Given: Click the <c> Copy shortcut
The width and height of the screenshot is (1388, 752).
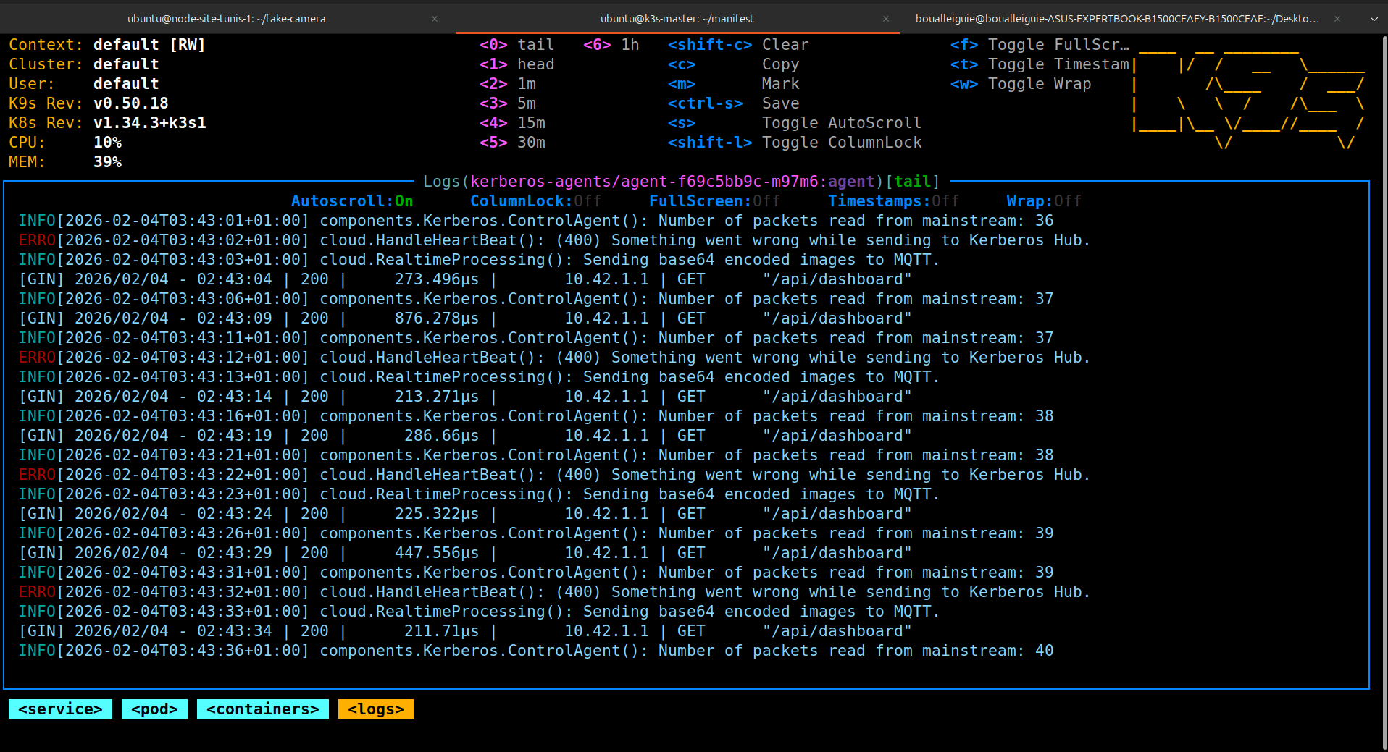Looking at the screenshot, I should pyautogui.click(x=733, y=64).
